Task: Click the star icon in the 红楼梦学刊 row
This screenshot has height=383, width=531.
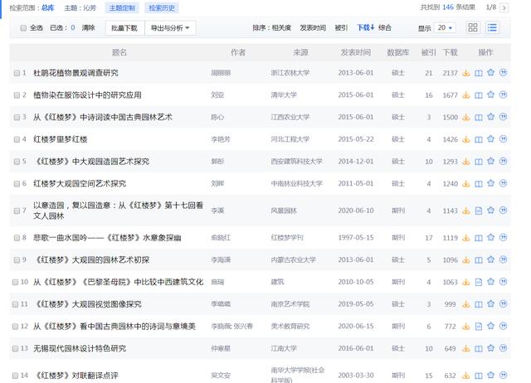Action: [490, 238]
